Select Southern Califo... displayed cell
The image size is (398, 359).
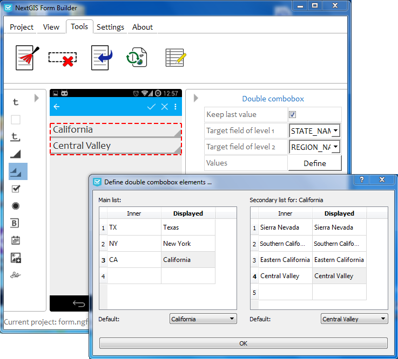point(339,244)
